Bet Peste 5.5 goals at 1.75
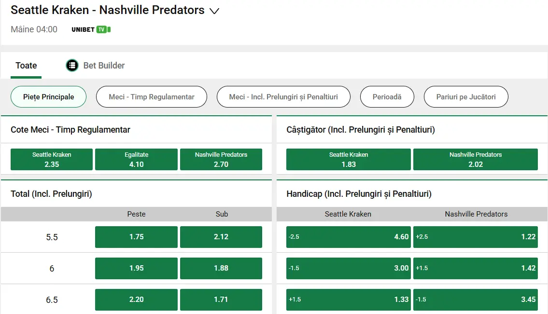 136,237
